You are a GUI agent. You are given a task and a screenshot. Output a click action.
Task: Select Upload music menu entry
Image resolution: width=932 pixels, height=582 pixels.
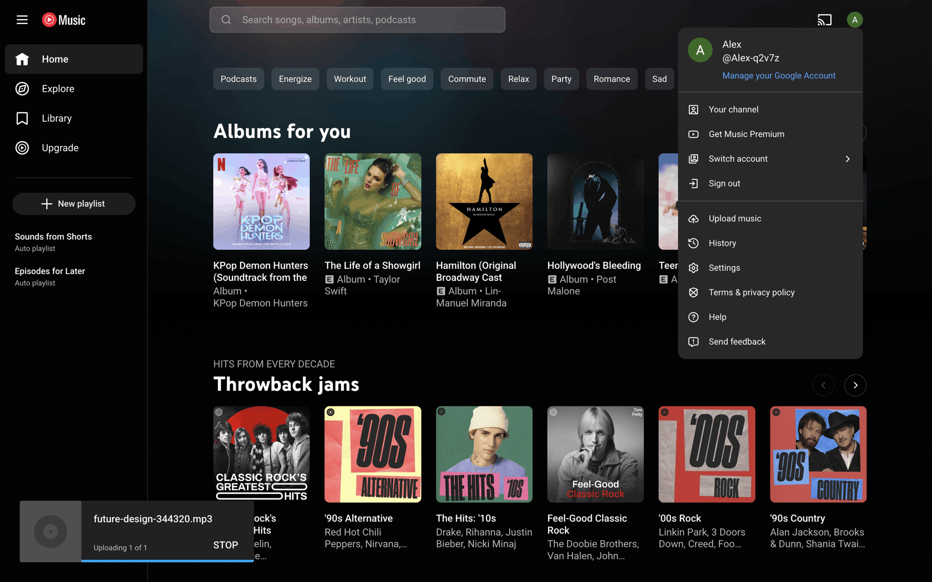770,219
